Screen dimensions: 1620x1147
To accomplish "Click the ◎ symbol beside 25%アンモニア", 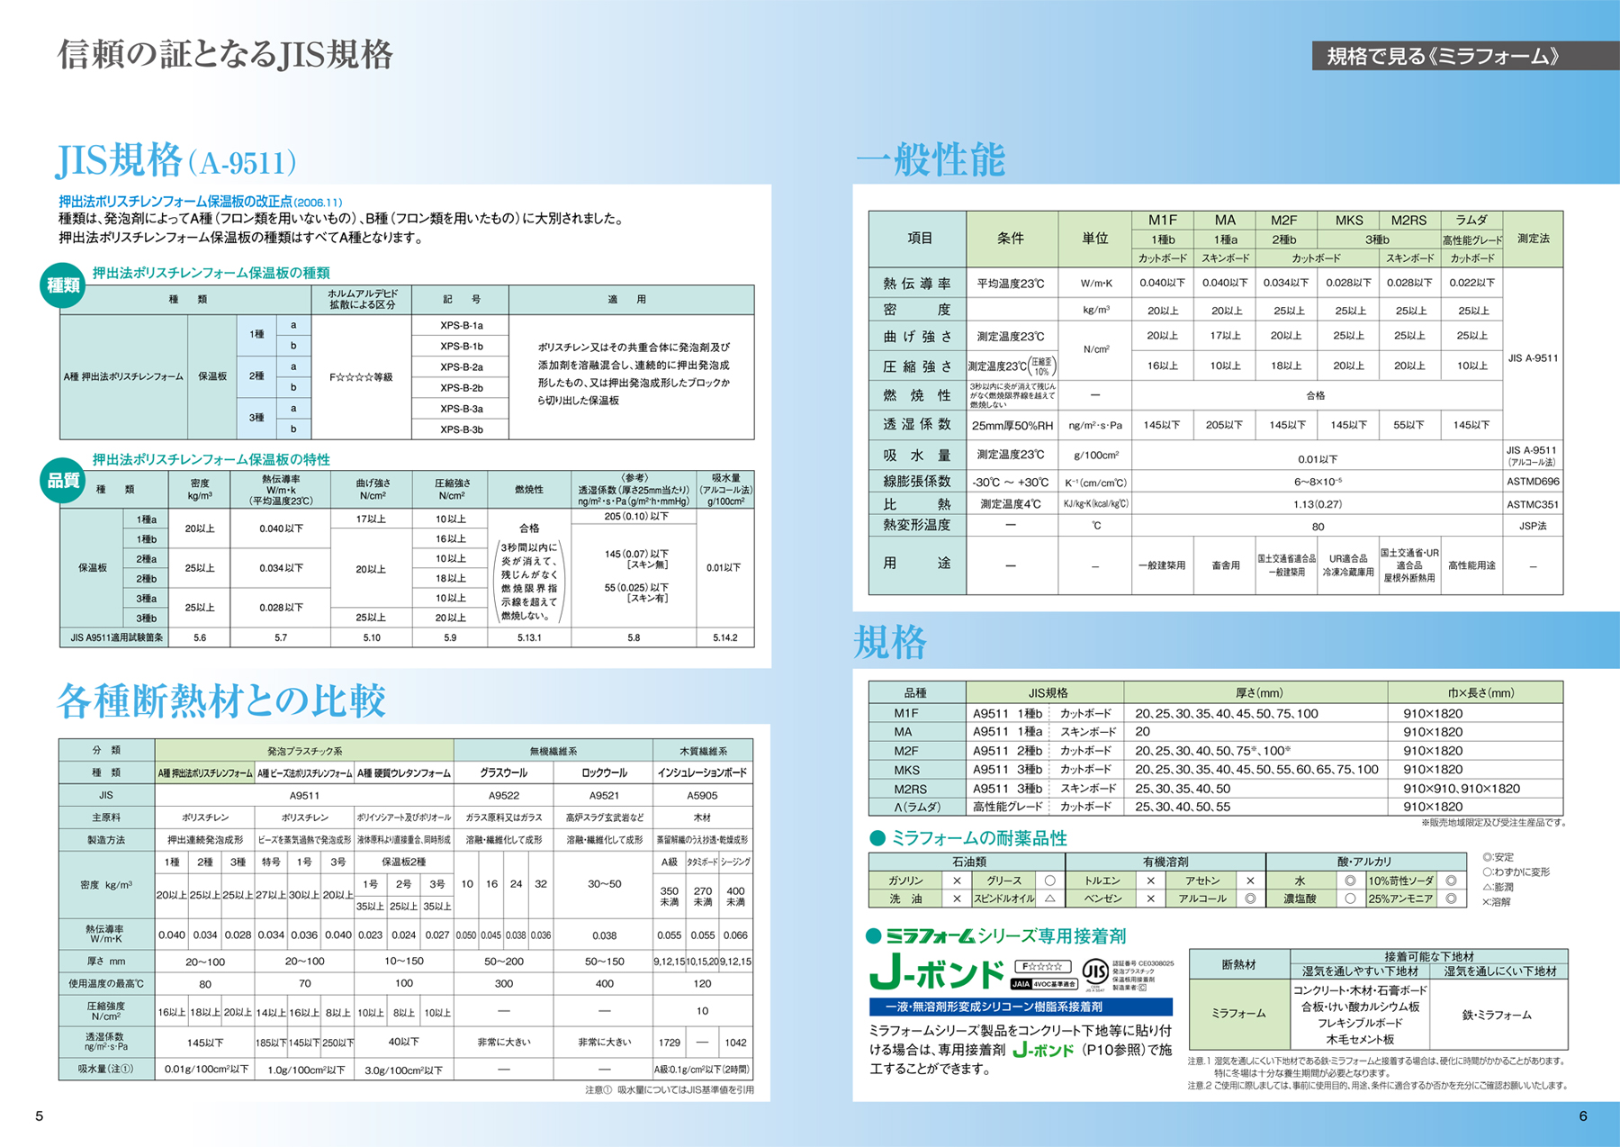I will pos(1451,899).
